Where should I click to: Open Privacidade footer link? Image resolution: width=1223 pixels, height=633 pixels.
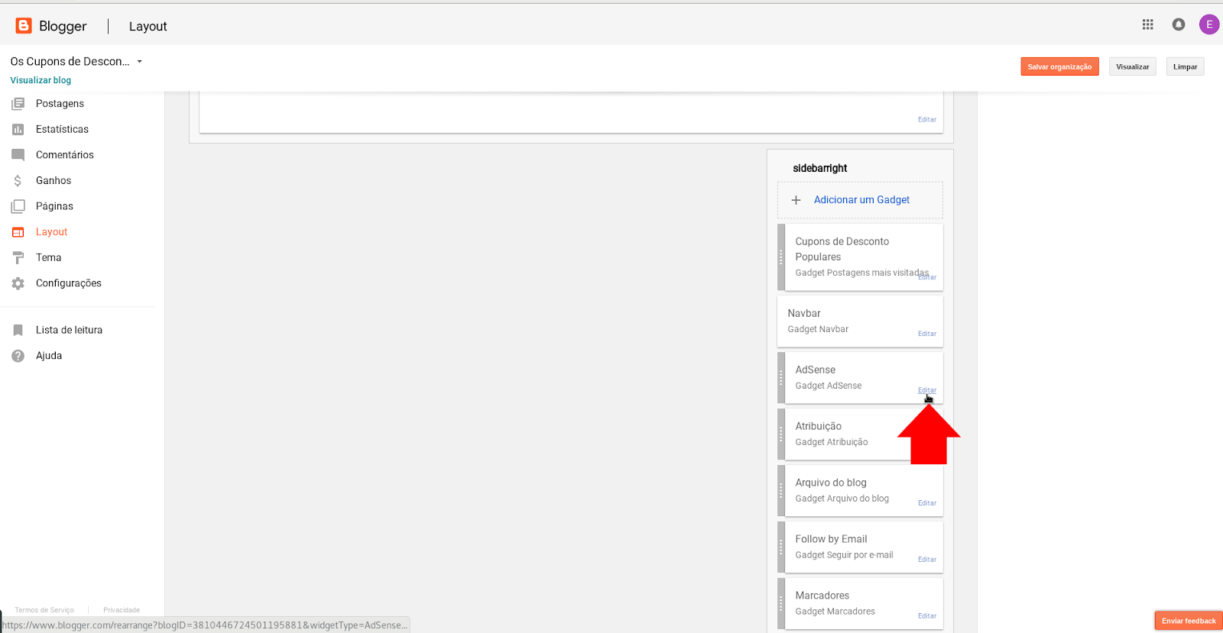pos(122,610)
